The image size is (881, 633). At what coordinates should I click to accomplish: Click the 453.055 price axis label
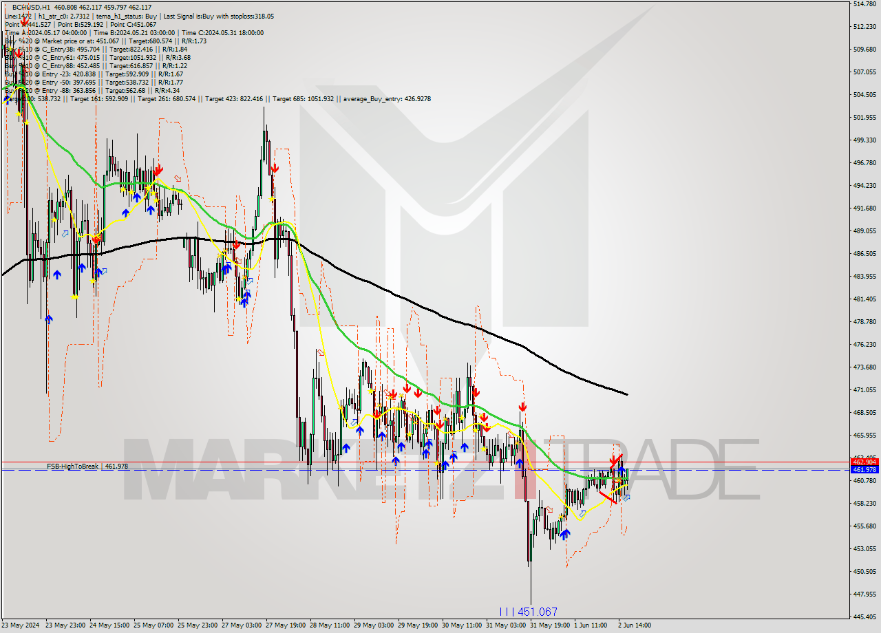(864, 549)
